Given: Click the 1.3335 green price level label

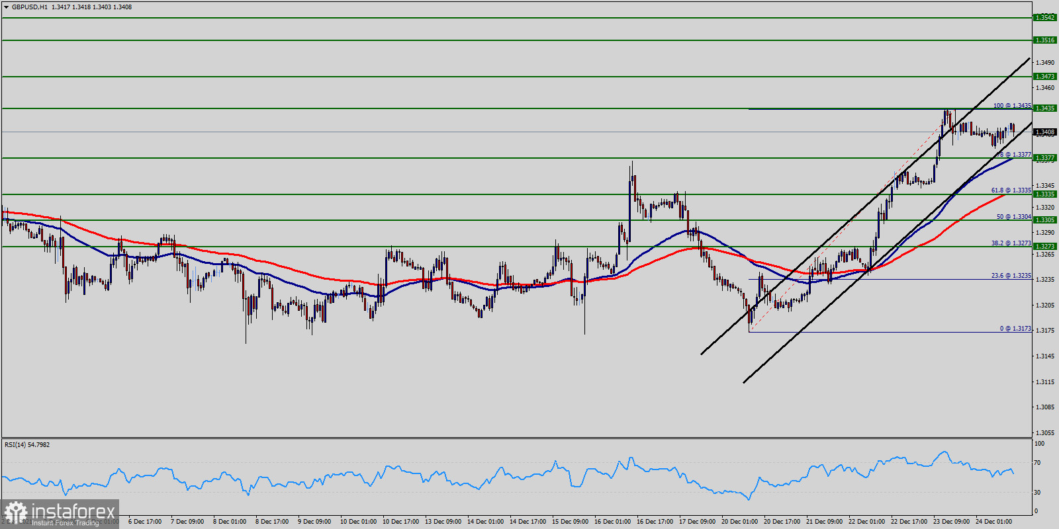Looking at the screenshot, I should click(1045, 194).
